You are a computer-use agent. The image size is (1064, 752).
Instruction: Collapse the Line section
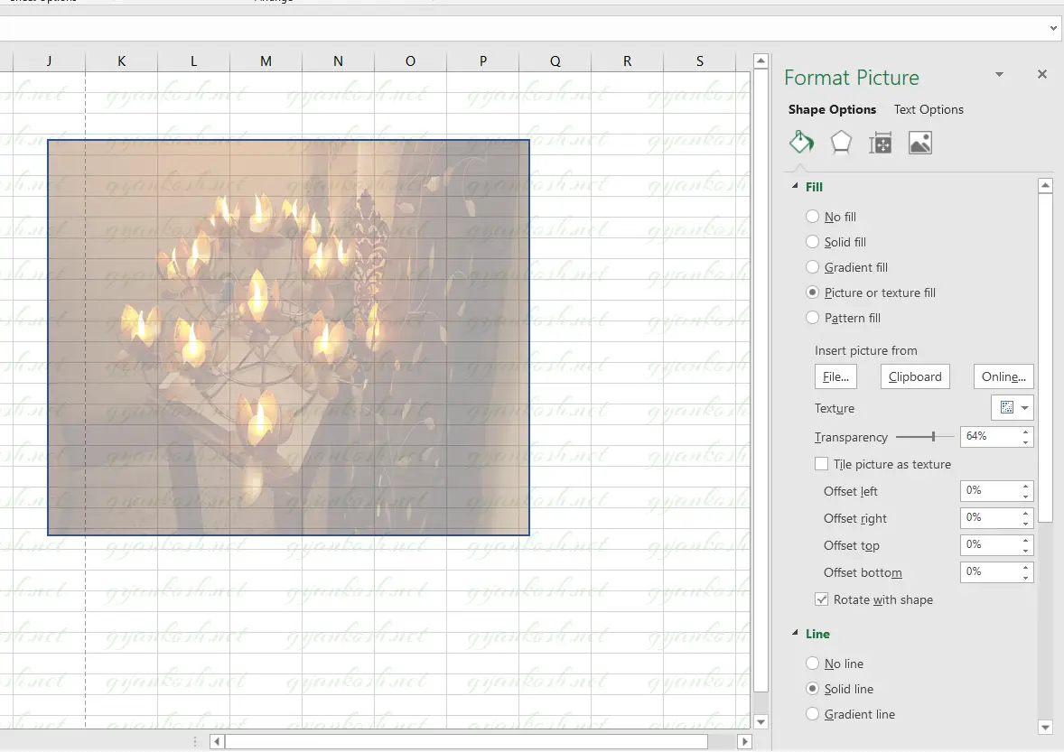[x=795, y=634]
